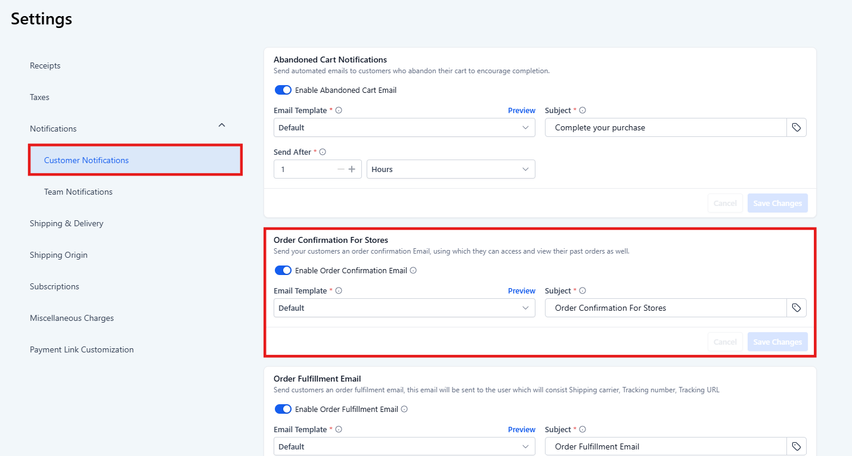Image resolution: width=852 pixels, height=456 pixels.
Task: Open Team Notifications settings
Action: (x=78, y=192)
